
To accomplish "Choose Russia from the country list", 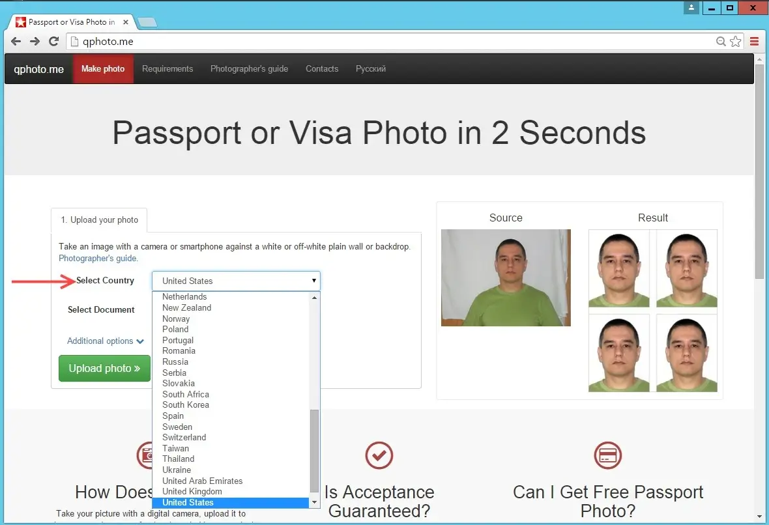I will click(231, 362).
